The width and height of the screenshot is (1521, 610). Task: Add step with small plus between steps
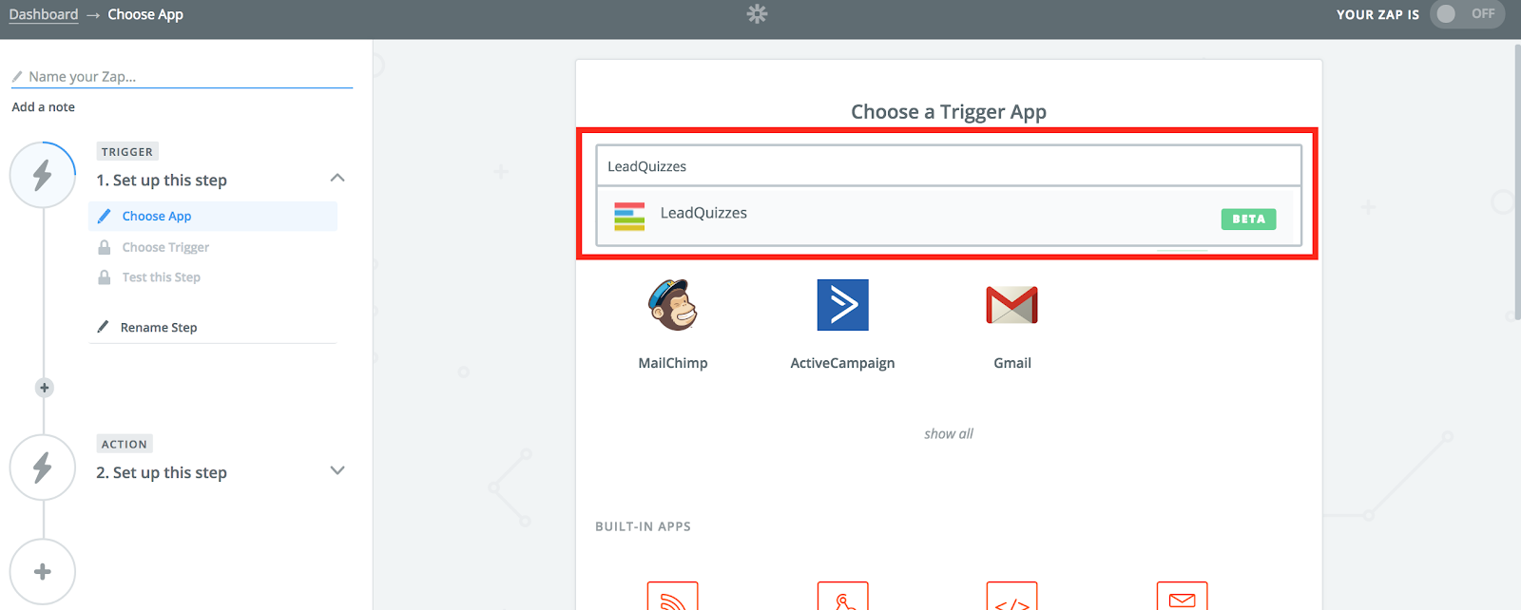pyautogui.click(x=44, y=388)
